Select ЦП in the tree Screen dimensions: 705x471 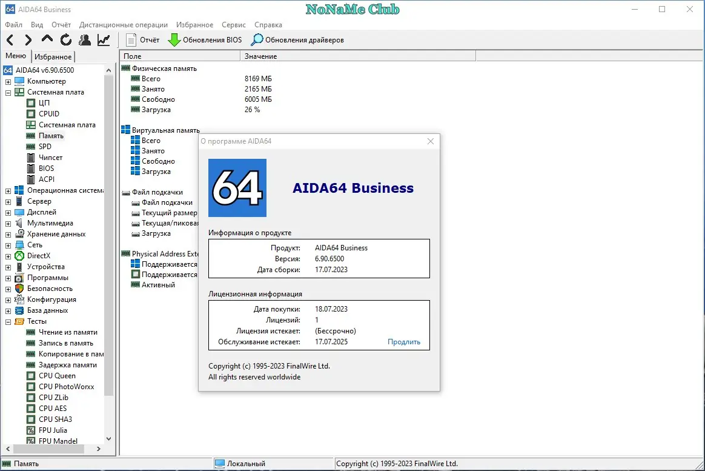pyautogui.click(x=44, y=103)
